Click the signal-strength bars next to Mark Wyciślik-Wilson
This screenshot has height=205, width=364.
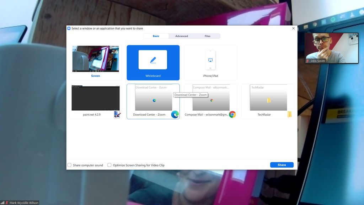[x=2, y=203]
